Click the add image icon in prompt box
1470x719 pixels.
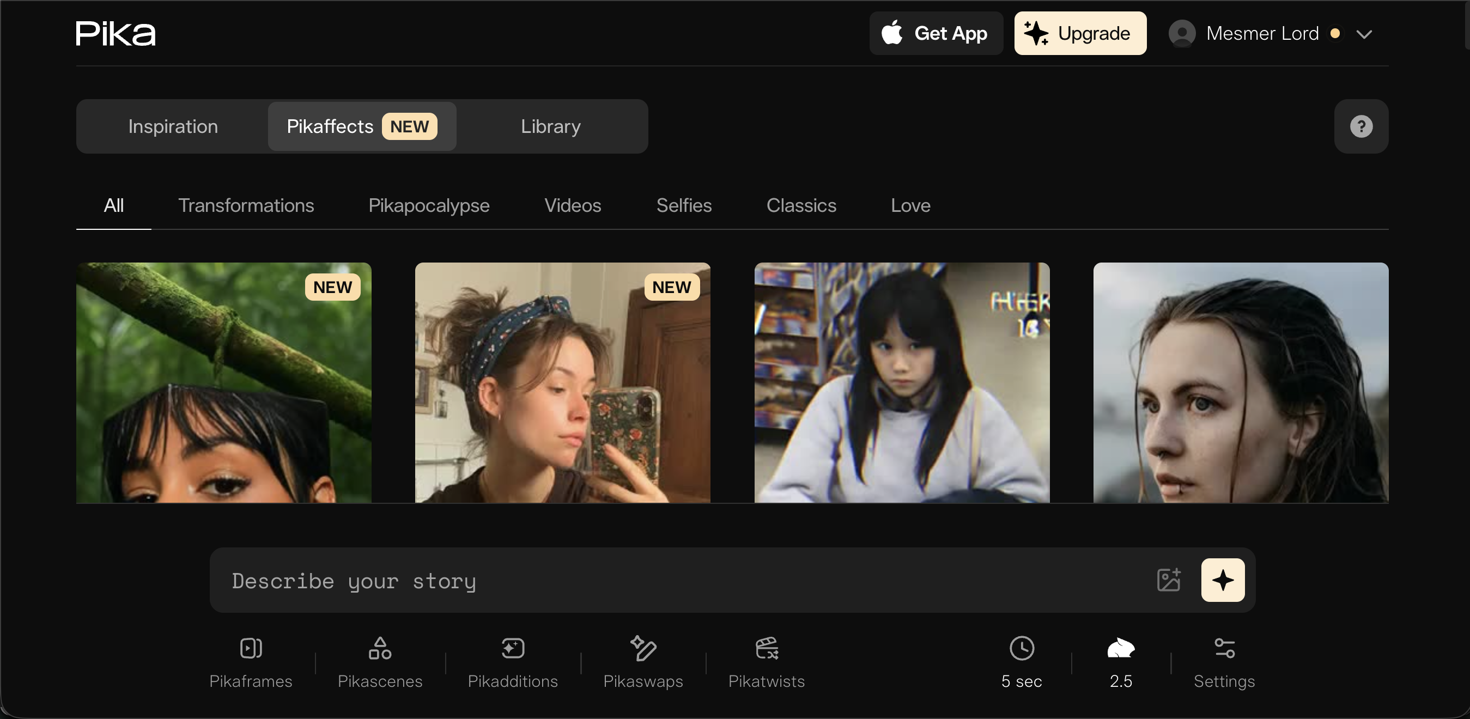[1168, 580]
